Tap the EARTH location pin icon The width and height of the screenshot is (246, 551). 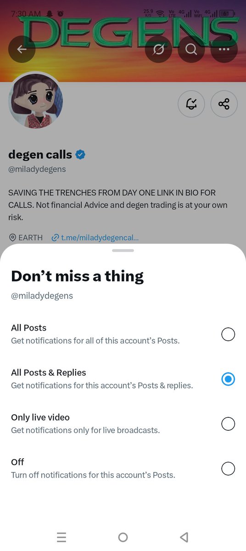point(12,237)
